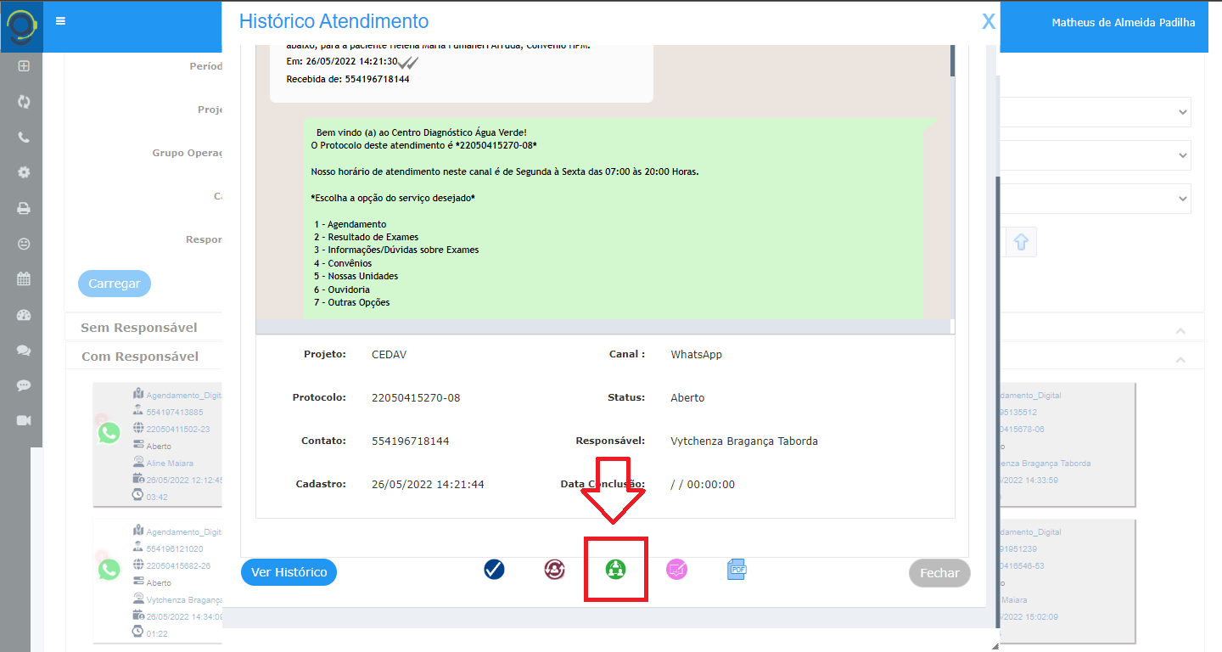
Task: Export attendance with the PDF icon
Action: [x=737, y=570]
